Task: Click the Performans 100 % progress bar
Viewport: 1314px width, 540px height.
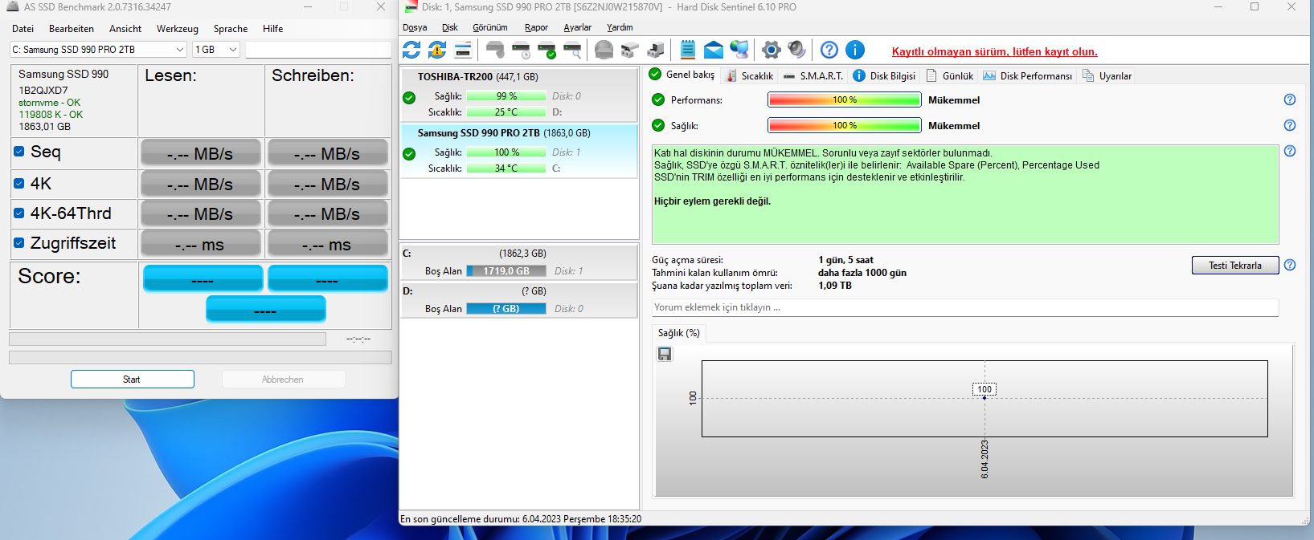Action: pos(844,99)
